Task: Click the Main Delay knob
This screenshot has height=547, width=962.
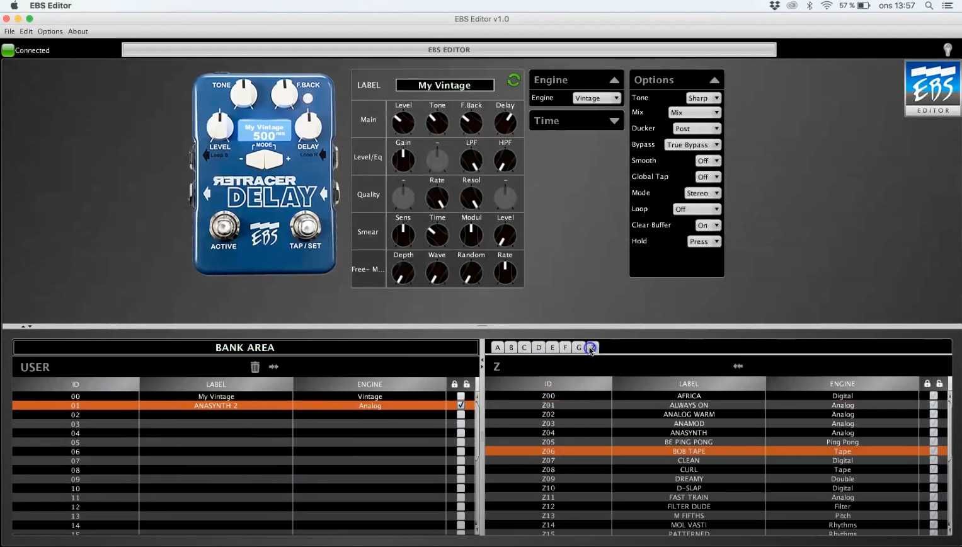Action: 505,123
